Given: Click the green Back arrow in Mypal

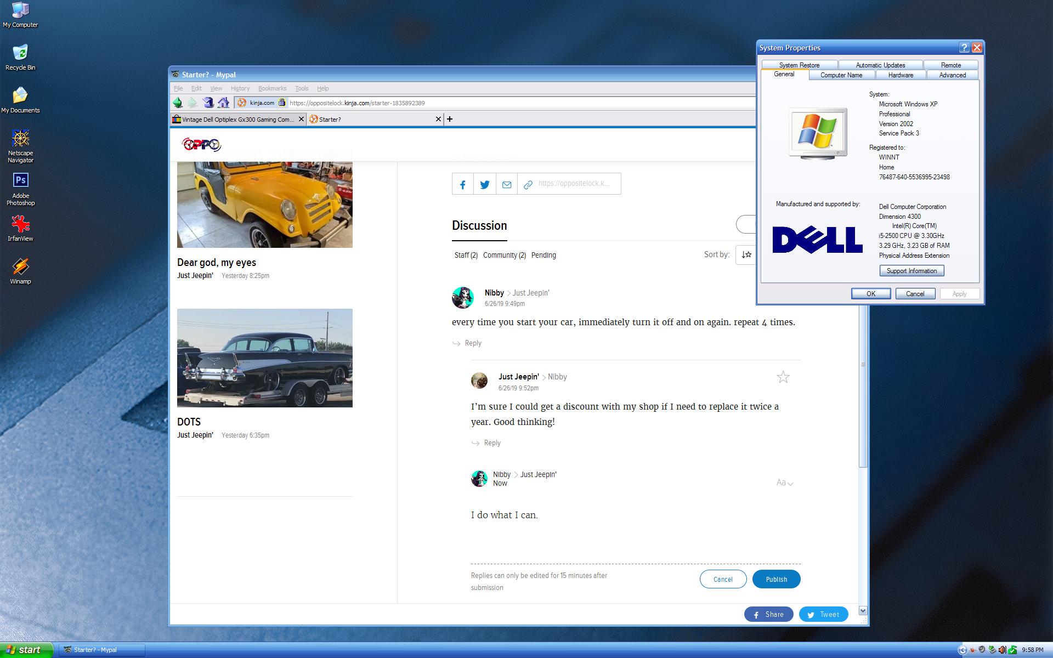Looking at the screenshot, I should (178, 103).
